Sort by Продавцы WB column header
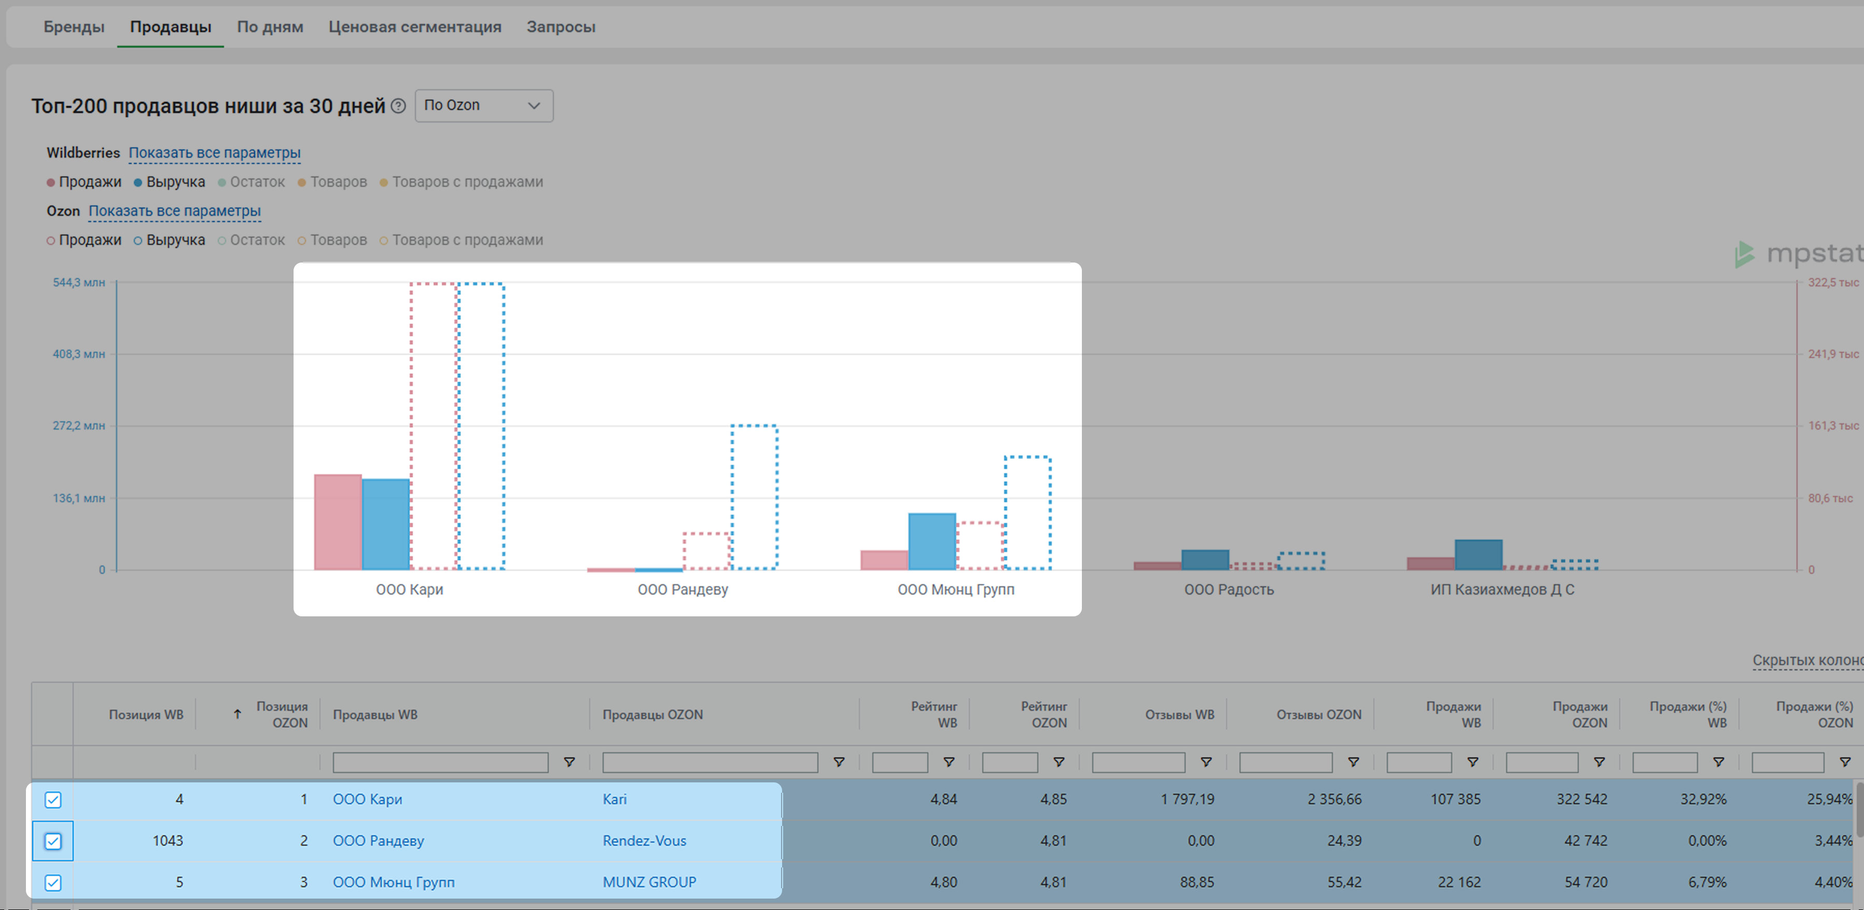Screen dimensions: 1864x910 [375, 714]
